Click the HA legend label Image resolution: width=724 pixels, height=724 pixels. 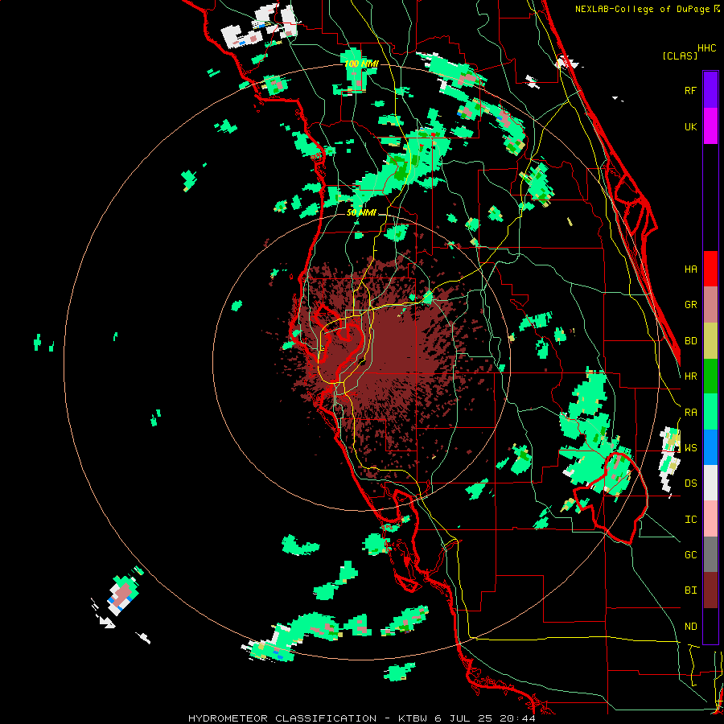point(691,269)
